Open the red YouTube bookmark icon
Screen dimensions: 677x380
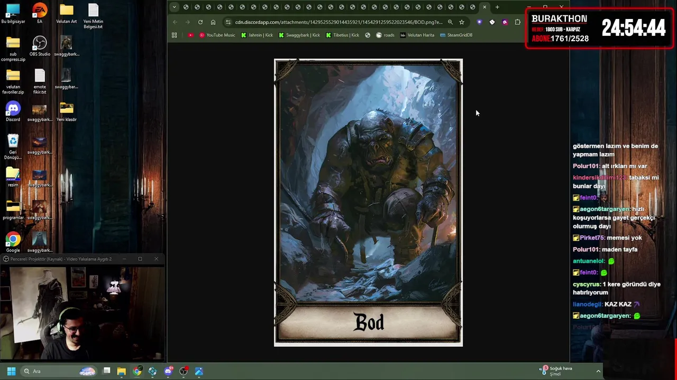click(x=190, y=35)
